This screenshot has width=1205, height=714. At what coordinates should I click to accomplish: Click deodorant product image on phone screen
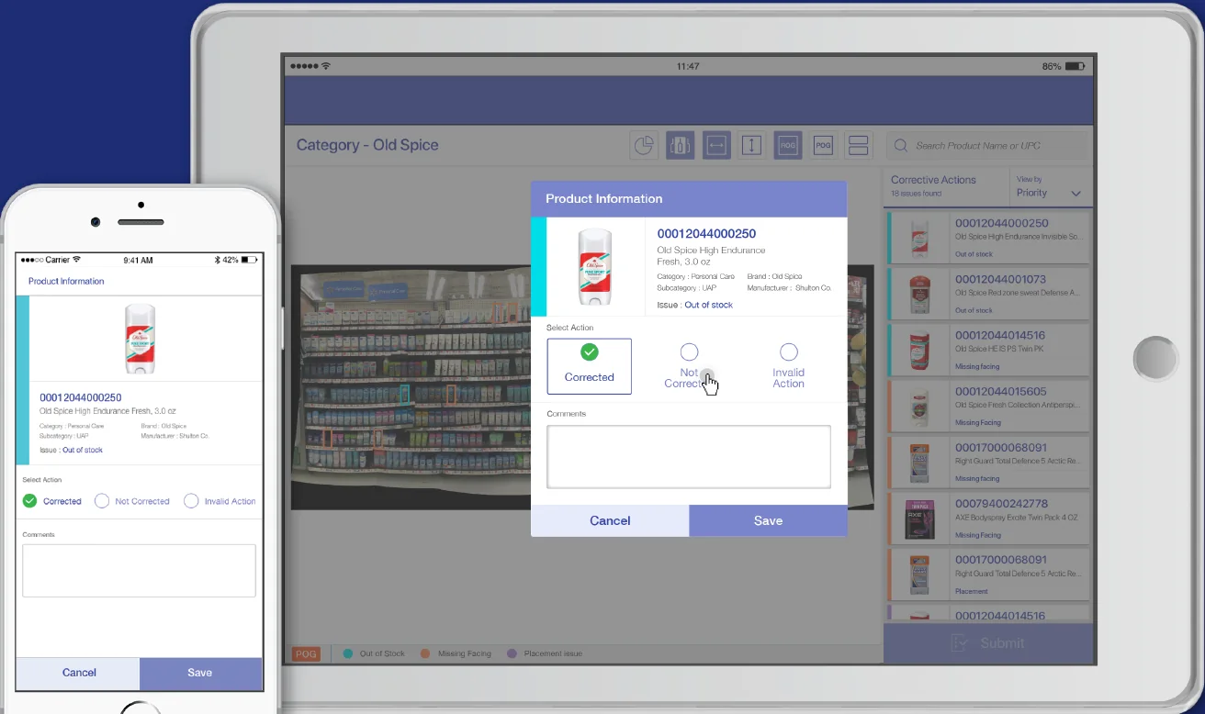[x=140, y=339]
